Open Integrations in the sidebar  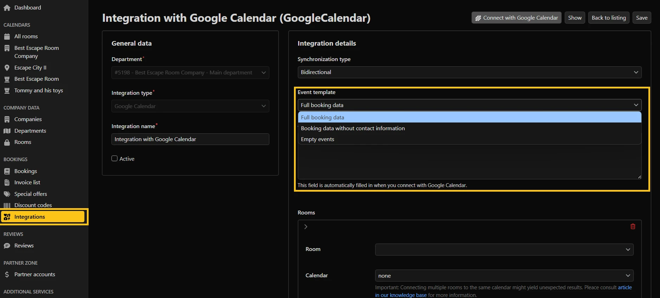pos(30,217)
